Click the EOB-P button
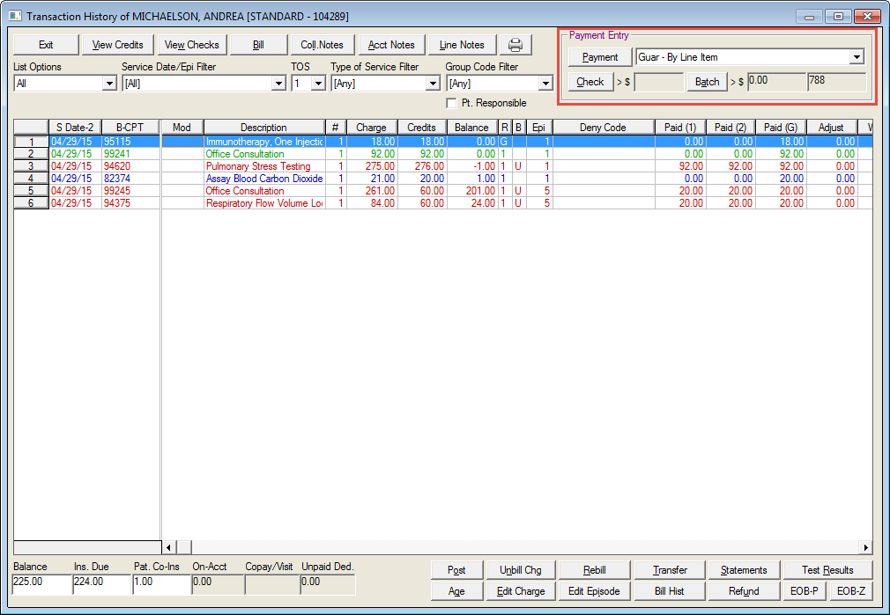Viewport: 890px width, 615px height. click(802, 591)
